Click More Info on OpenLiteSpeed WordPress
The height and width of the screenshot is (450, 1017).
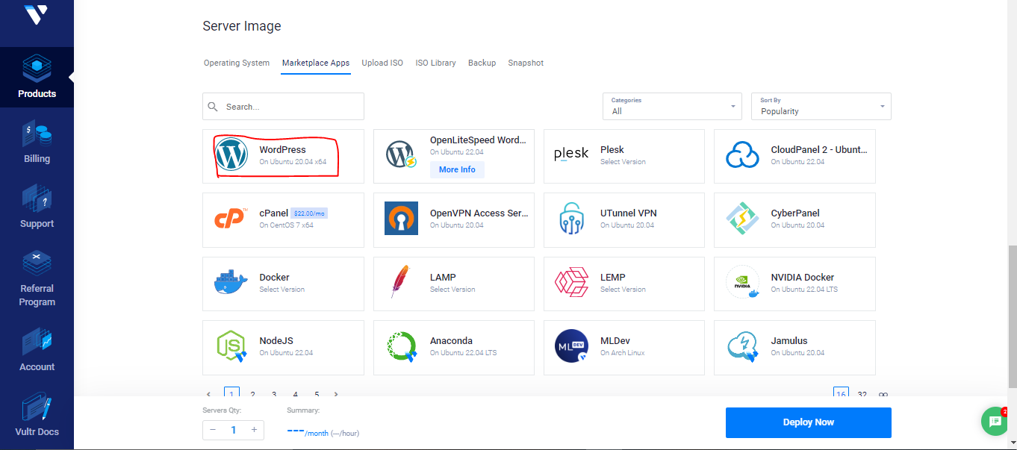457,170
